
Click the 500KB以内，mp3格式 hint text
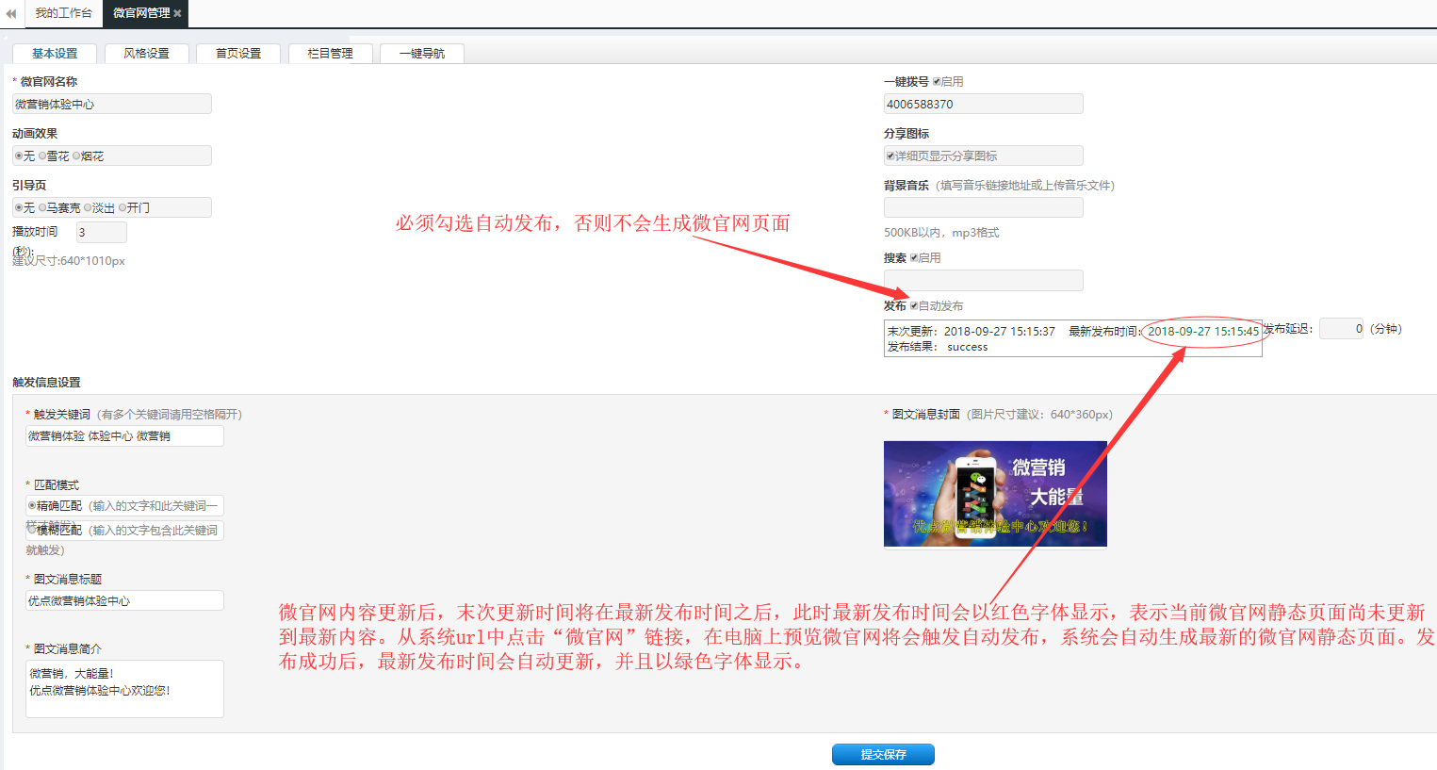click(x=941, y=233)
